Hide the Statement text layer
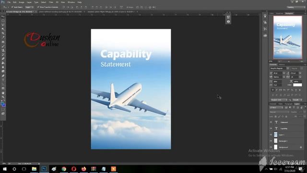Screen dimensions: 307x173 click(x=271, y=122)
